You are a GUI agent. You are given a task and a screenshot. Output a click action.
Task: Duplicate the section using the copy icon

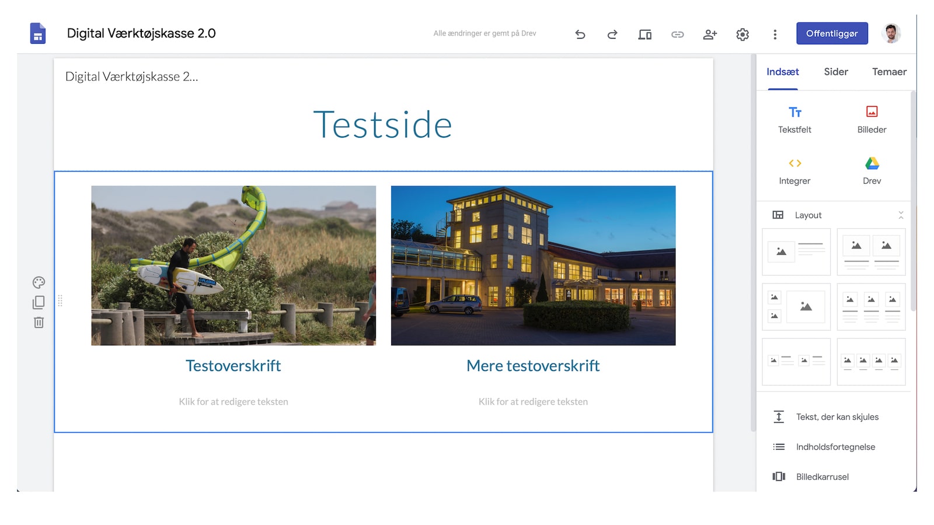pyautogui.click(x=38, y=302)
